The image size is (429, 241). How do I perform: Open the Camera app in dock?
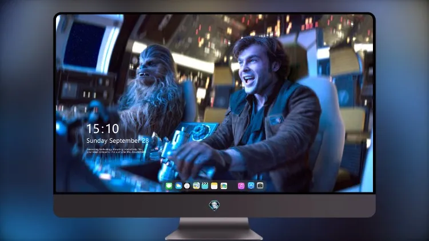click(x=260, y=186)
